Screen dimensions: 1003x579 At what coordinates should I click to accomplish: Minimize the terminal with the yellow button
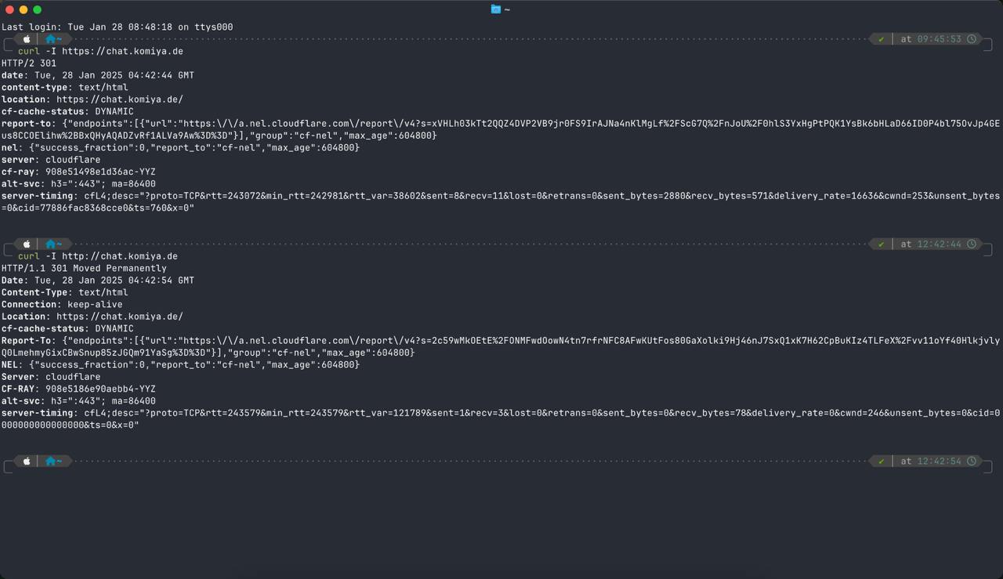(x=24, y=9)
